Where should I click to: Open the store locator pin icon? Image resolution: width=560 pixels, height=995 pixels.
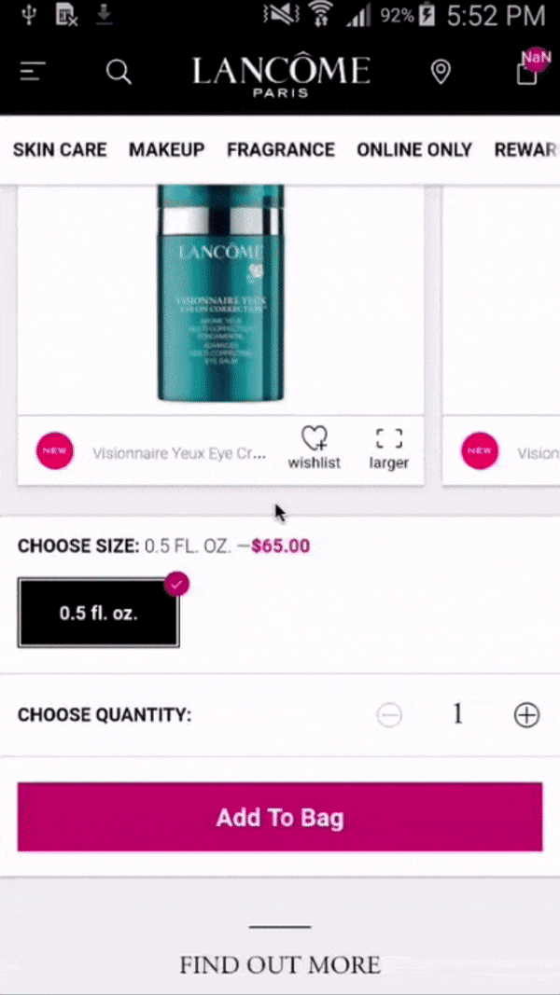click(441, 72)
